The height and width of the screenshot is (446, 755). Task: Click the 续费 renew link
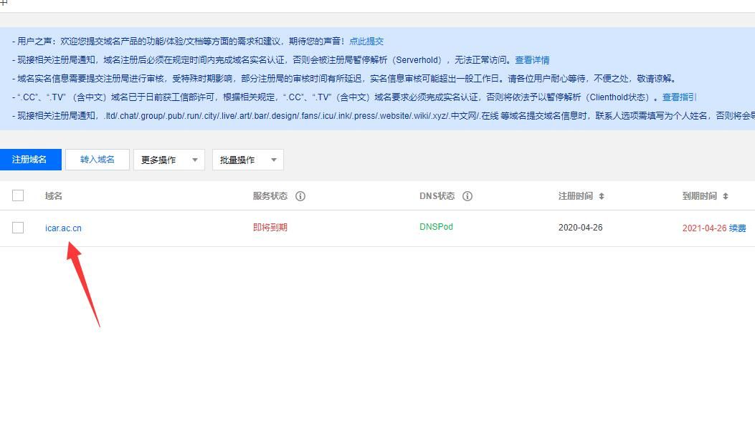(x=738, y=228)
